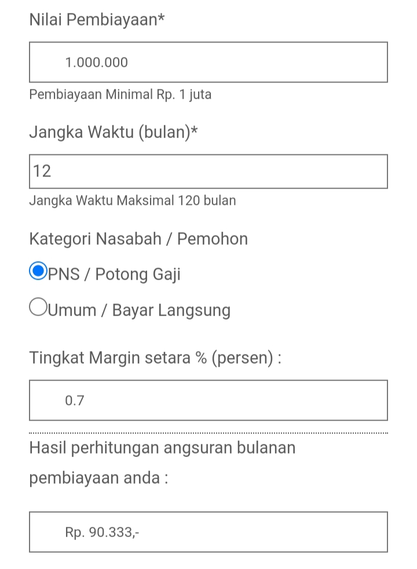
Task: Click the "Kategori Nasabah / Pemohon" heading
Action: [x=138, y=238]
